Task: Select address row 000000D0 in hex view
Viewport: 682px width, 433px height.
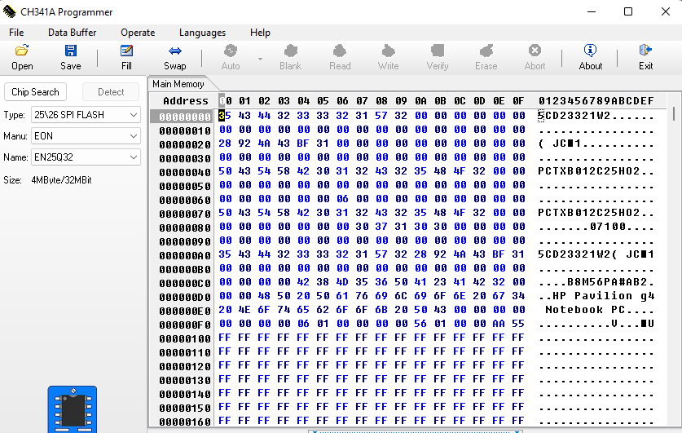Action: pyautogui.click(x=185, y=296)
